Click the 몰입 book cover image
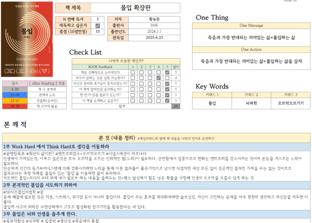The height and width of the screenshot is (223, 312). [27, 39]
